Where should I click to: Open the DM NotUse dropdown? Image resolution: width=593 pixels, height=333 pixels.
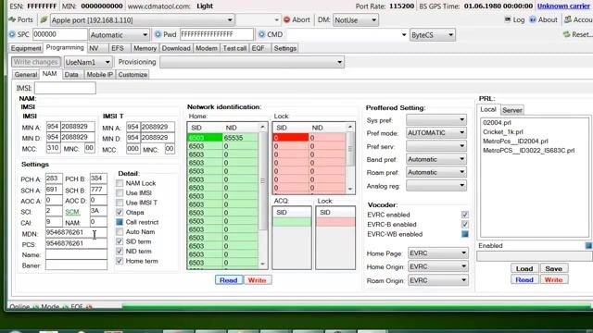[x=355, y=20]
